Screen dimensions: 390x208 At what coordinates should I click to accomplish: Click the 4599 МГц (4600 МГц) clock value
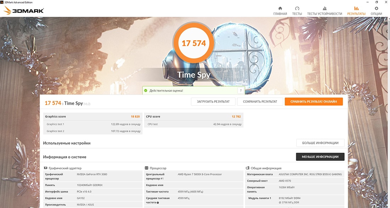click(191, 192)
